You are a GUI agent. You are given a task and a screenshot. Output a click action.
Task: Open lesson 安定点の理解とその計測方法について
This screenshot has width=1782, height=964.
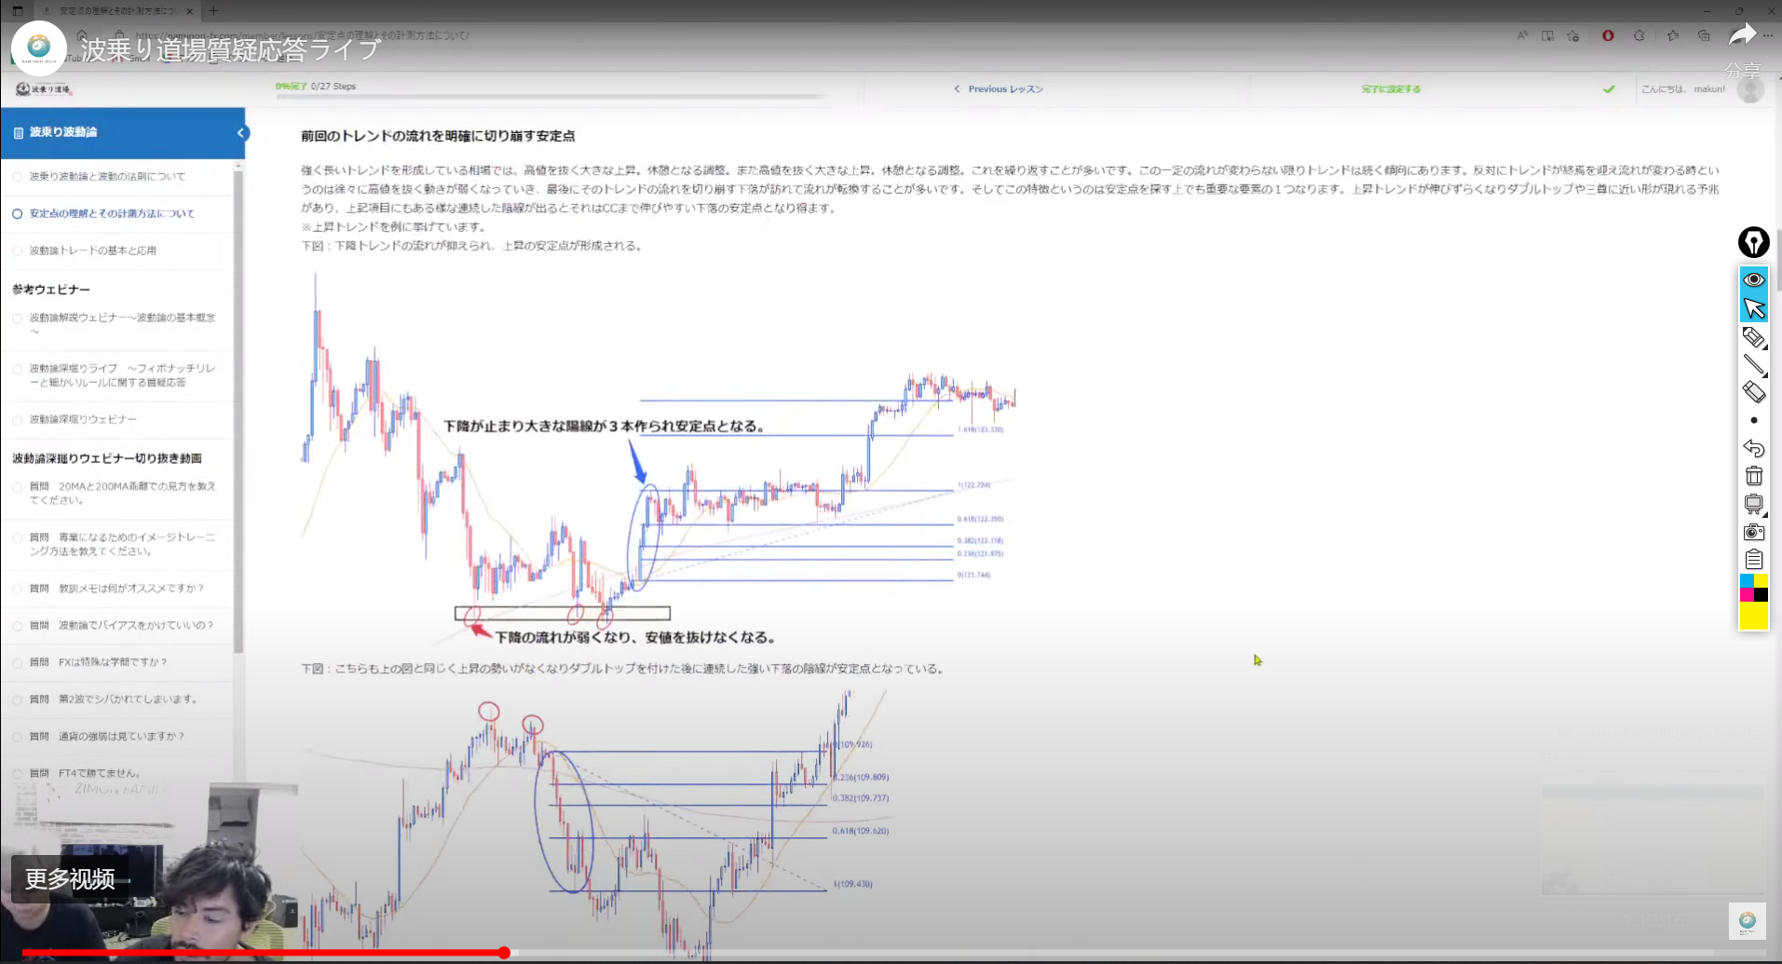(112, 214)
